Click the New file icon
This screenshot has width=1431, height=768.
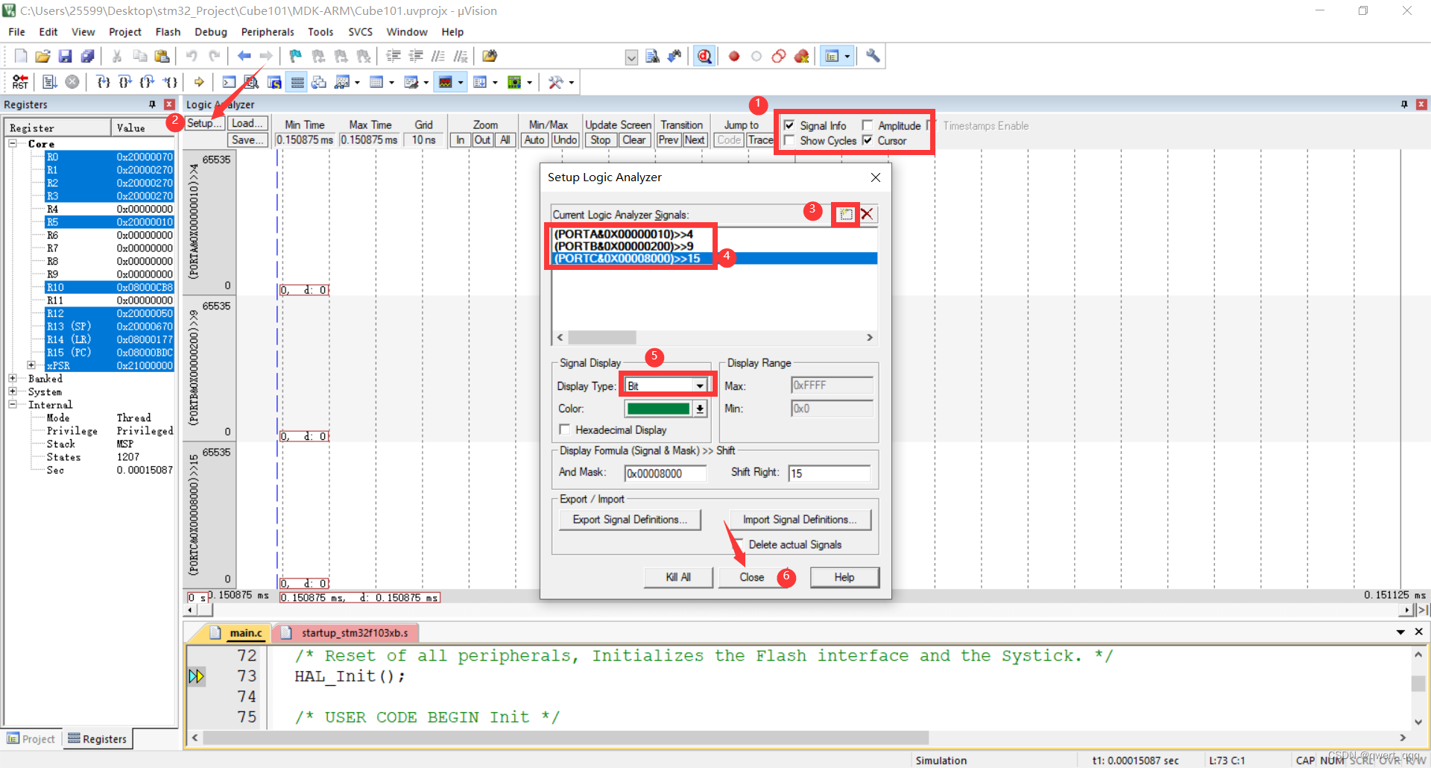coord(21,56)
